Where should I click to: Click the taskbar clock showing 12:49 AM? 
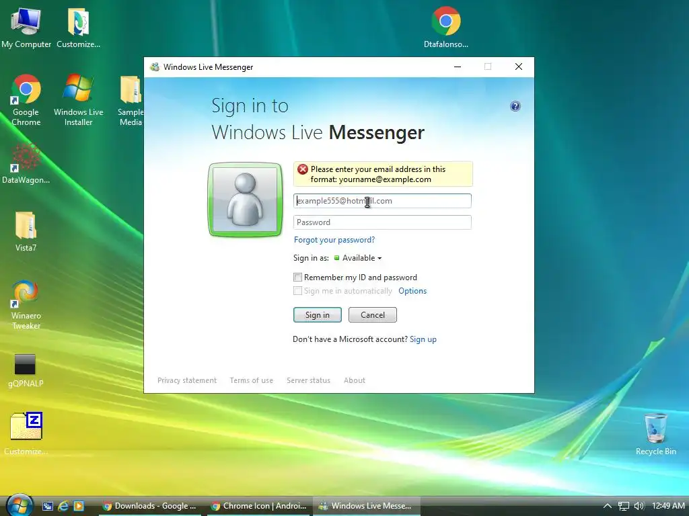668,506
